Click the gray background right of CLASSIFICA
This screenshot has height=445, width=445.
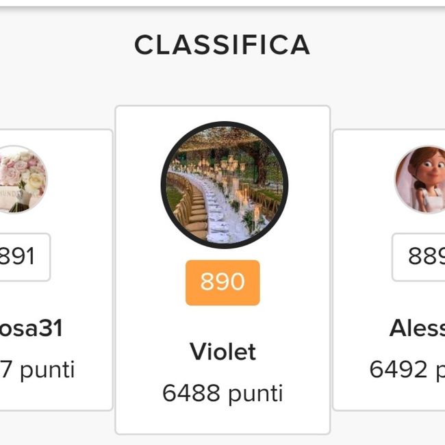(383, 46)
